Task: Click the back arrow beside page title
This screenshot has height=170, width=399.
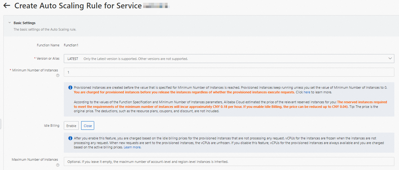Action: (7, 6)
